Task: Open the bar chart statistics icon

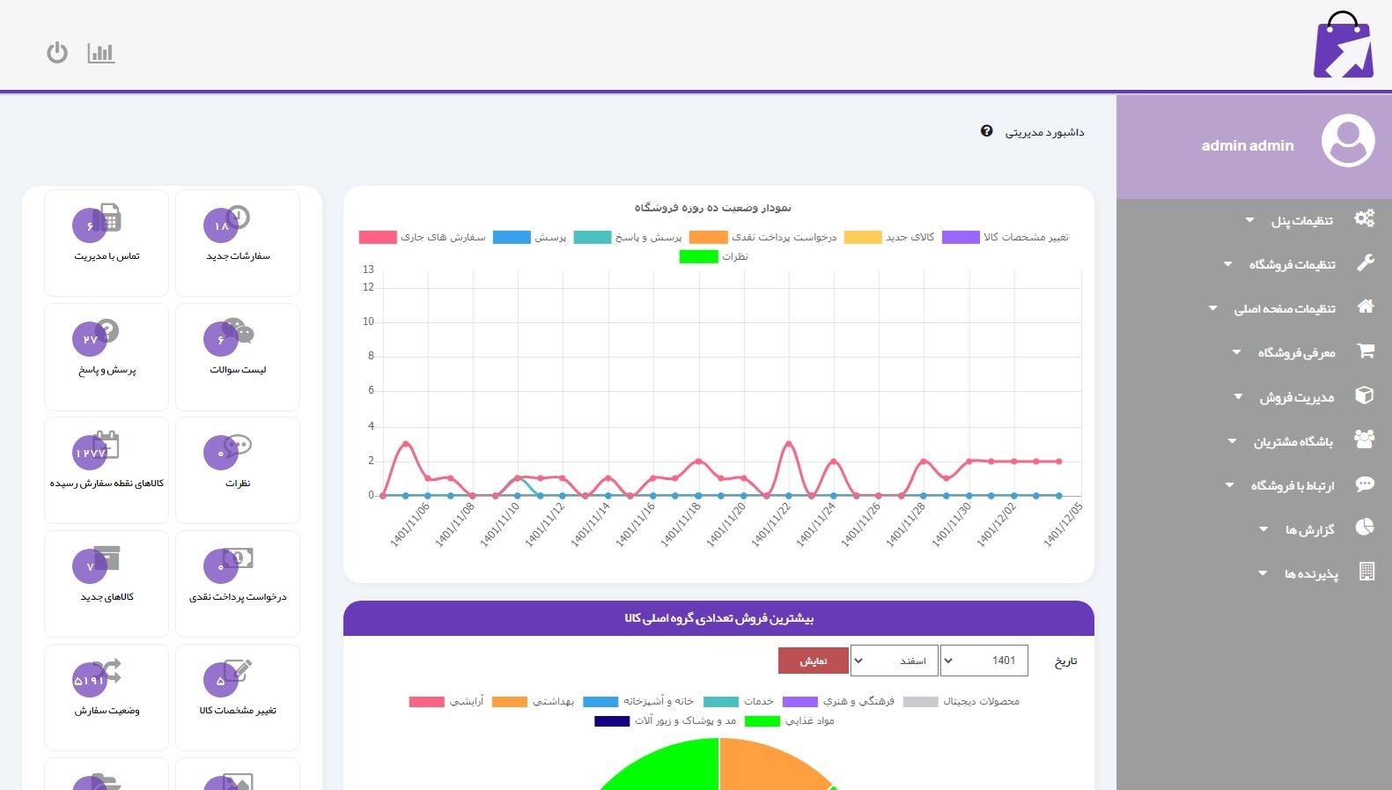Action: 101,53
